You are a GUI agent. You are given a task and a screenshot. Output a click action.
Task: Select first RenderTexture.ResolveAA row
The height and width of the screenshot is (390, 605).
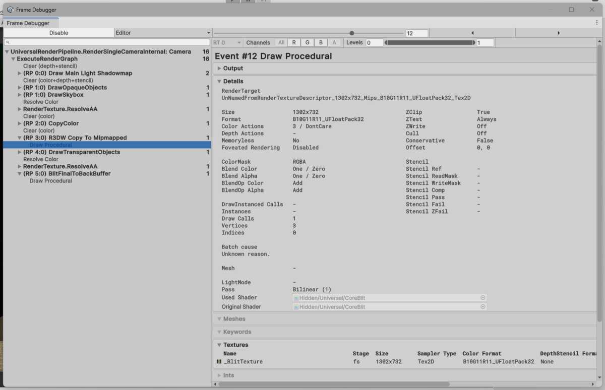coord(107,109)
